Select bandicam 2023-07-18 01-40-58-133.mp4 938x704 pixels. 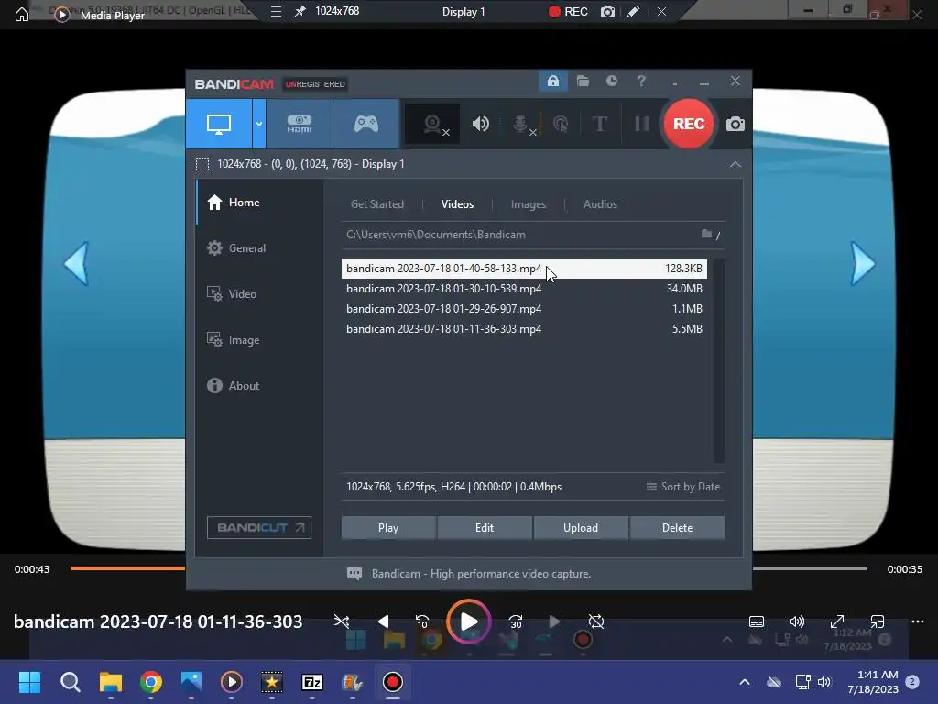(x=524, y=269)
